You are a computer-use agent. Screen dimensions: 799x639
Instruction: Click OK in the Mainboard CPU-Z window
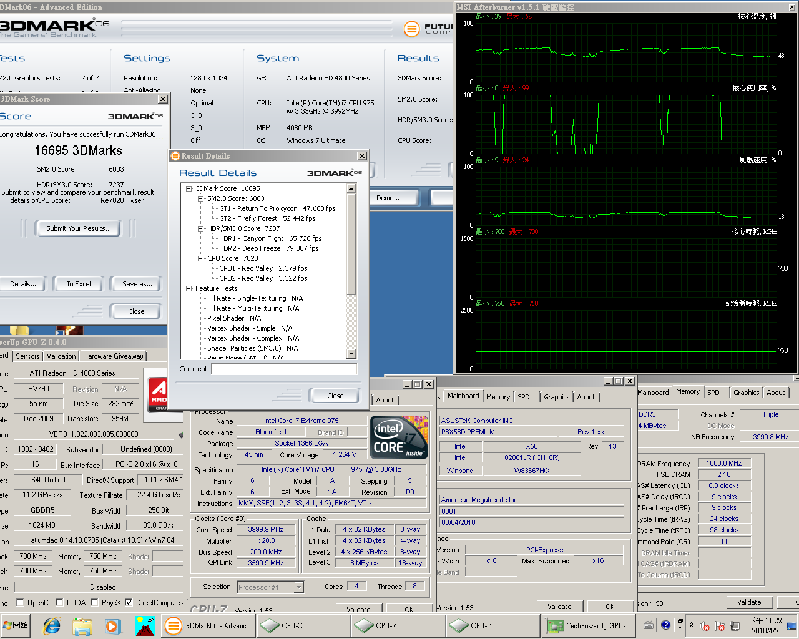click(x=610, y=607)
